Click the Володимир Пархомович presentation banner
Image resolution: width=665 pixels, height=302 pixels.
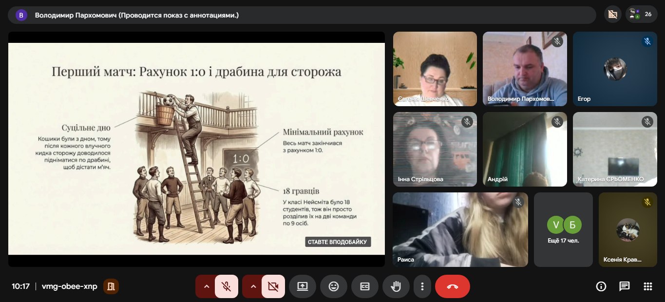point(302,15)
